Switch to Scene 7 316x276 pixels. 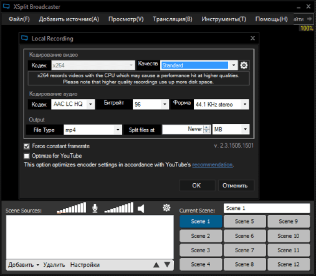245,250
